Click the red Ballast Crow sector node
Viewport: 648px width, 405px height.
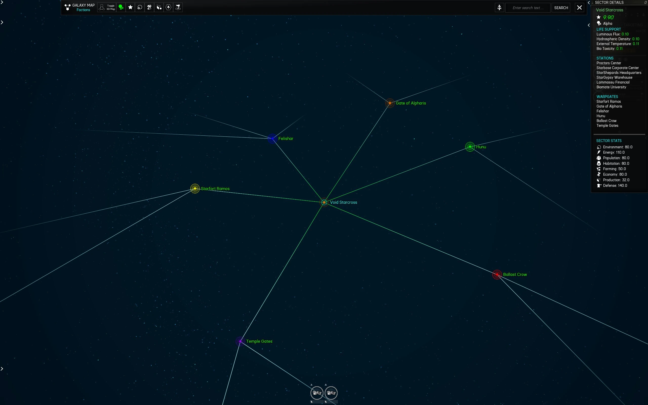[497, 275]
